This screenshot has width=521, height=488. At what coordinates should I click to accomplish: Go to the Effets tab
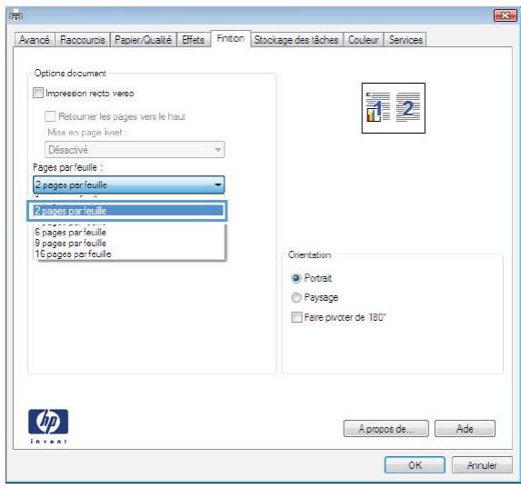[x=193, y=40]
